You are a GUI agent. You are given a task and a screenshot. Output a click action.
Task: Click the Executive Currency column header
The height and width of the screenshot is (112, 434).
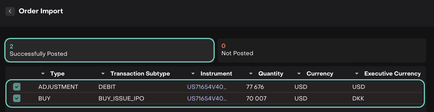pos(392,74)
